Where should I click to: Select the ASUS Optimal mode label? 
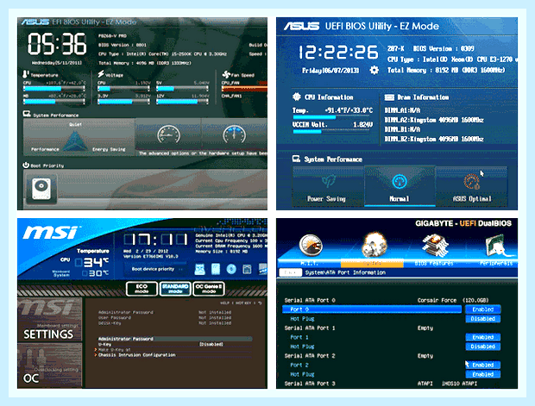tap(472, 198)
